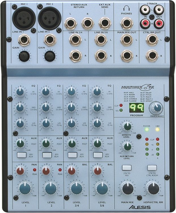Click channel 5/6 BAL knob
The height and width of the screenshot is (213, 176).
(x=98, y=171)
